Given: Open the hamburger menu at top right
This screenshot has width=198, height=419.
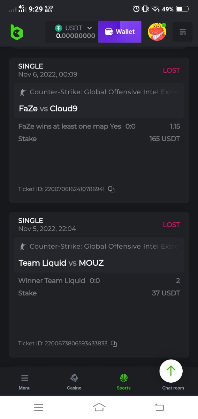Looking at the screenshot, I should pyautogui.click(x=183, y=32).
